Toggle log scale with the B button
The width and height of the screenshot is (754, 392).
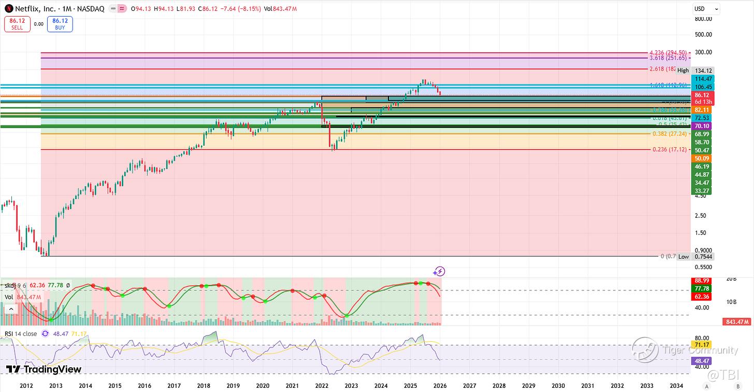[737, 387]
